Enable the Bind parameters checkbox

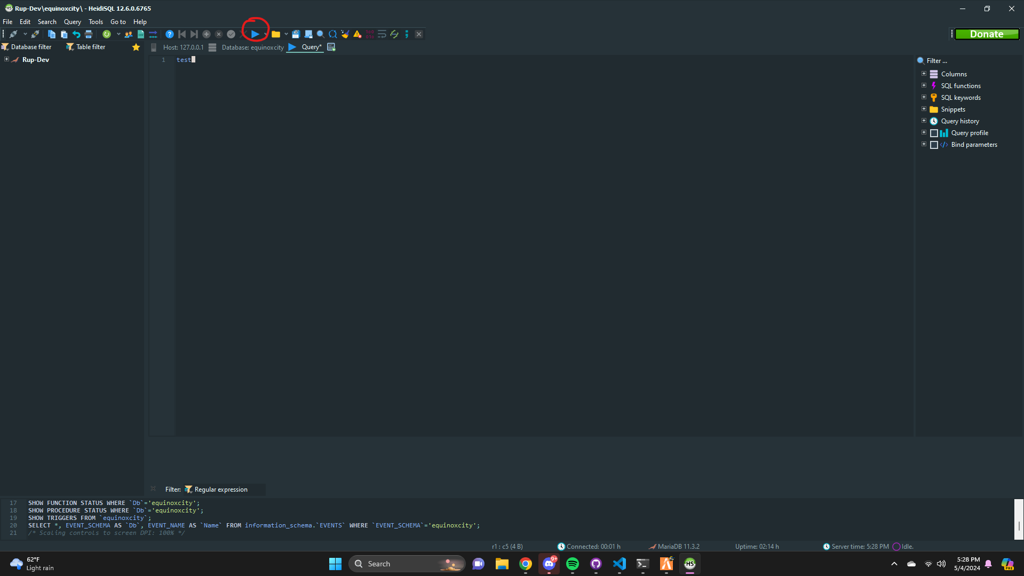point(934,144)
